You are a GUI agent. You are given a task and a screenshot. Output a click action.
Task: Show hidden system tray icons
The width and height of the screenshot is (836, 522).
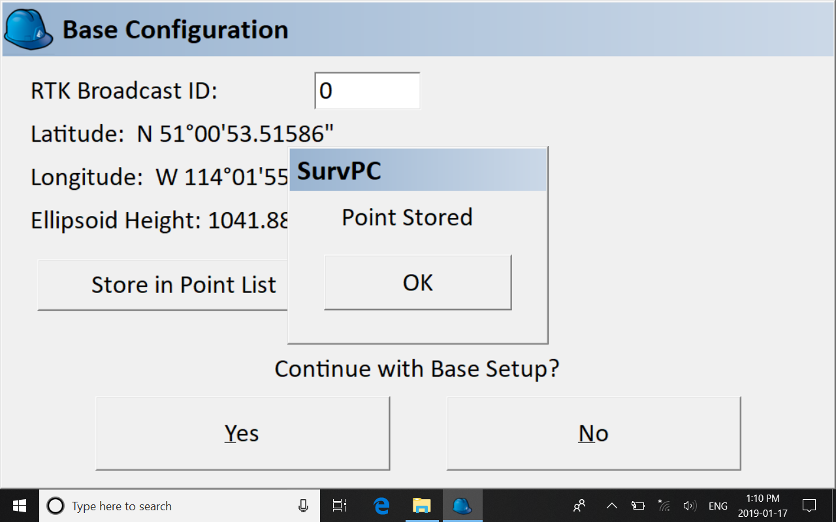pos(612,506)
